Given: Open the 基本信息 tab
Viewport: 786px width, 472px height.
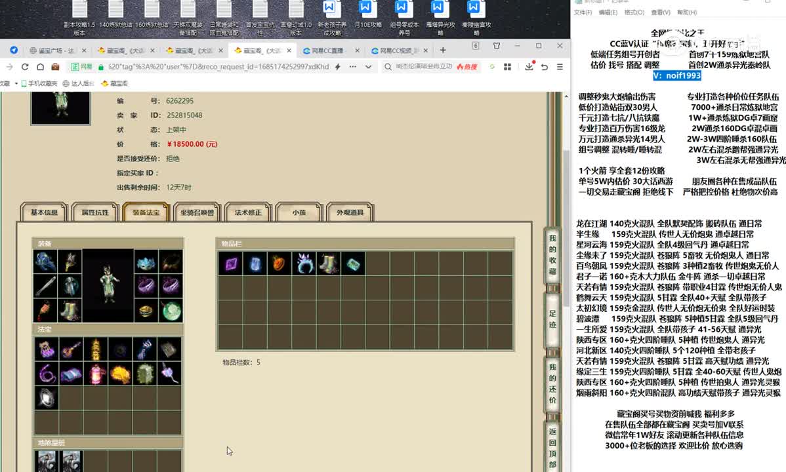Looking at the screenshot, I should (44, 212).
